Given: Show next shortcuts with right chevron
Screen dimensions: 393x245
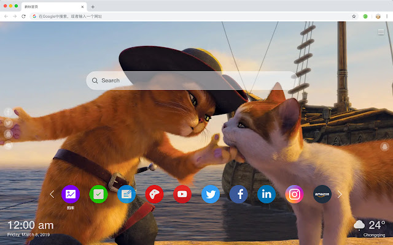Looking at the screenshot, I should (340, 194).
